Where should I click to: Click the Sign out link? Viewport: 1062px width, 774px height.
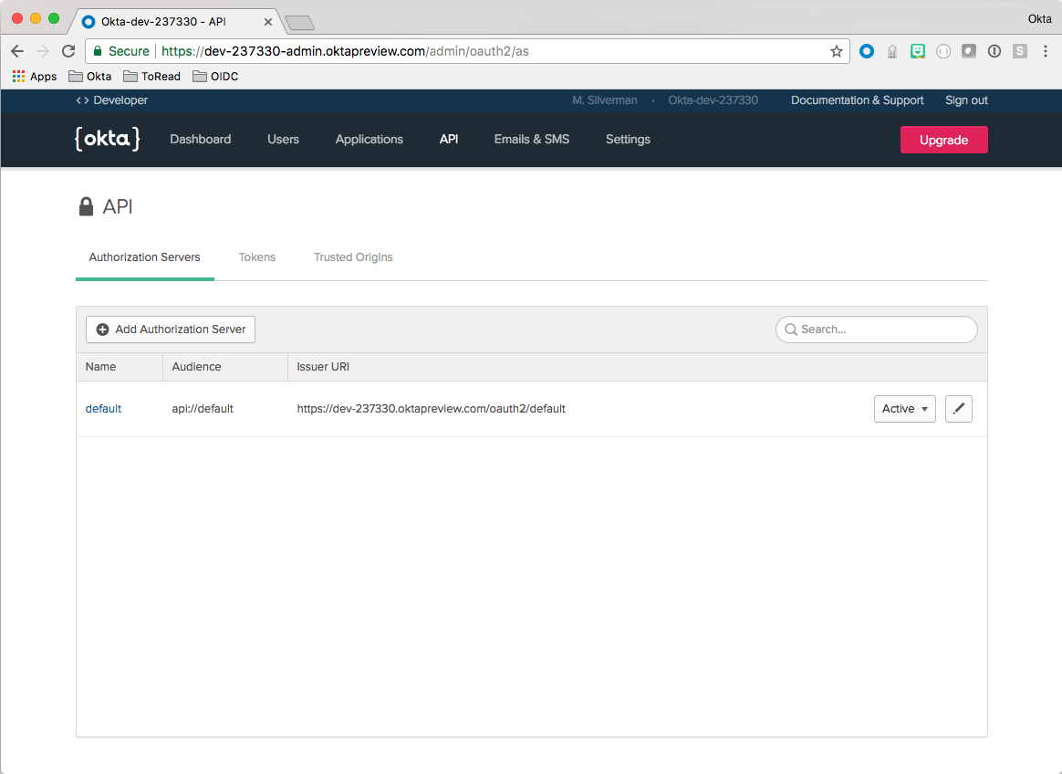click(966, 100)
